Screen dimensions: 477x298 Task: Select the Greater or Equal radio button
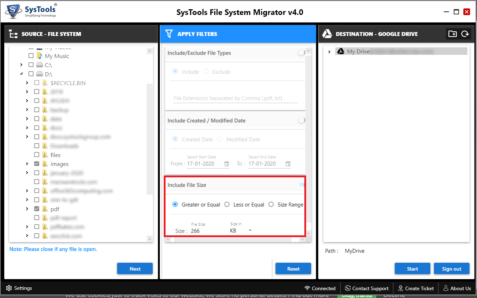175,204
